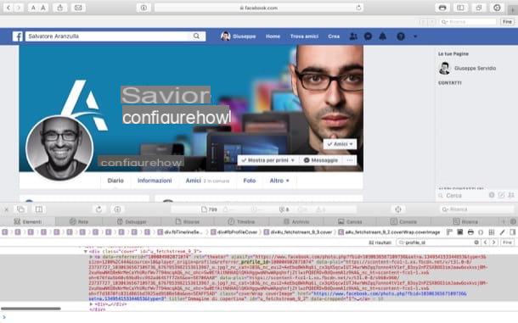Go to next profile_id search result
The width and height of the screenshot is (518, 323).
tap(494, 242)
